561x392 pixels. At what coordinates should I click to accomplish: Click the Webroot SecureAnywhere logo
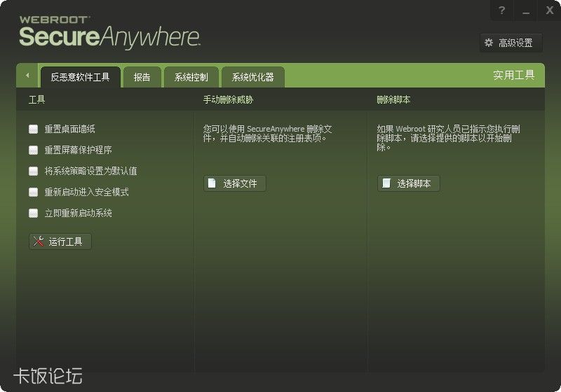109,32
